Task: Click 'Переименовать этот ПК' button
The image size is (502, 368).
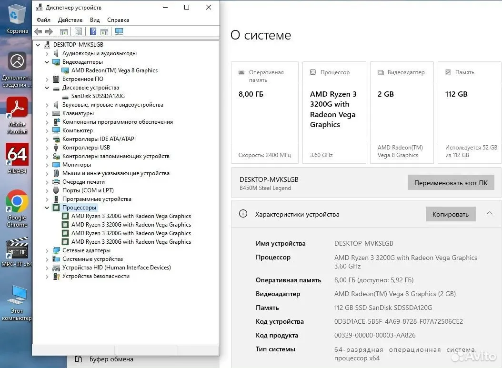Action: 451,183
